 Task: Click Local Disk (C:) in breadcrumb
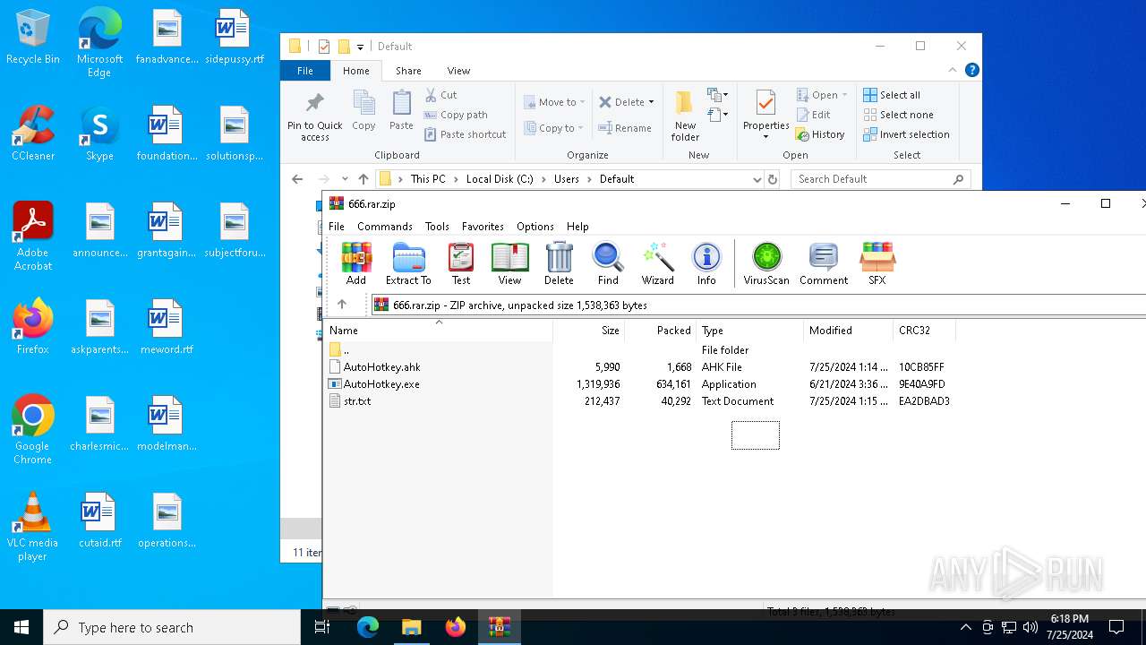point(500,179)
